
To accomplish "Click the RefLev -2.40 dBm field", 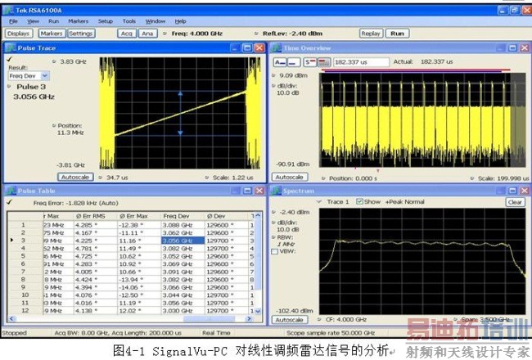I will point(292,34).
